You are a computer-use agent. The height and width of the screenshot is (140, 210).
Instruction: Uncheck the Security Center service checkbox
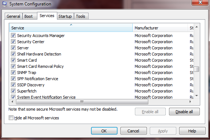[13, 42]
